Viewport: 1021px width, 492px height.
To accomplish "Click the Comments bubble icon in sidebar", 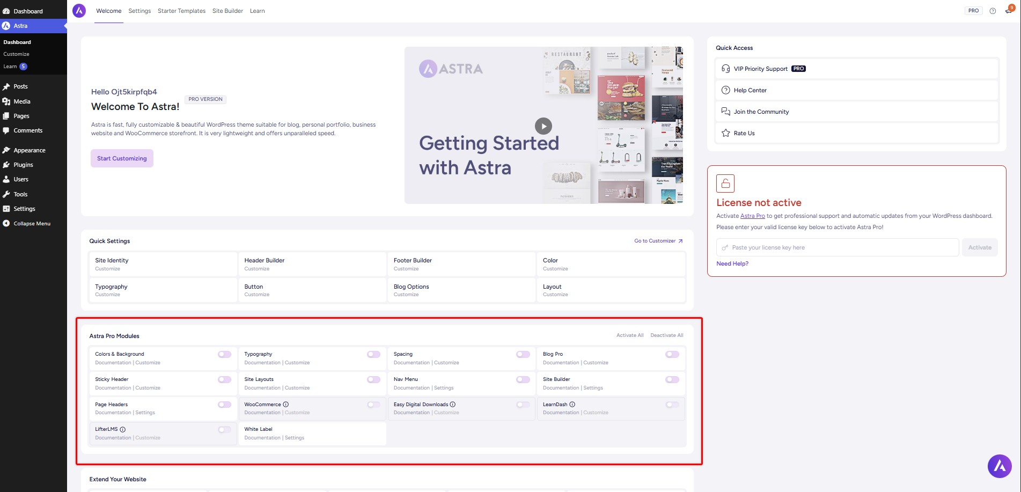I will (x=6, y=130).
